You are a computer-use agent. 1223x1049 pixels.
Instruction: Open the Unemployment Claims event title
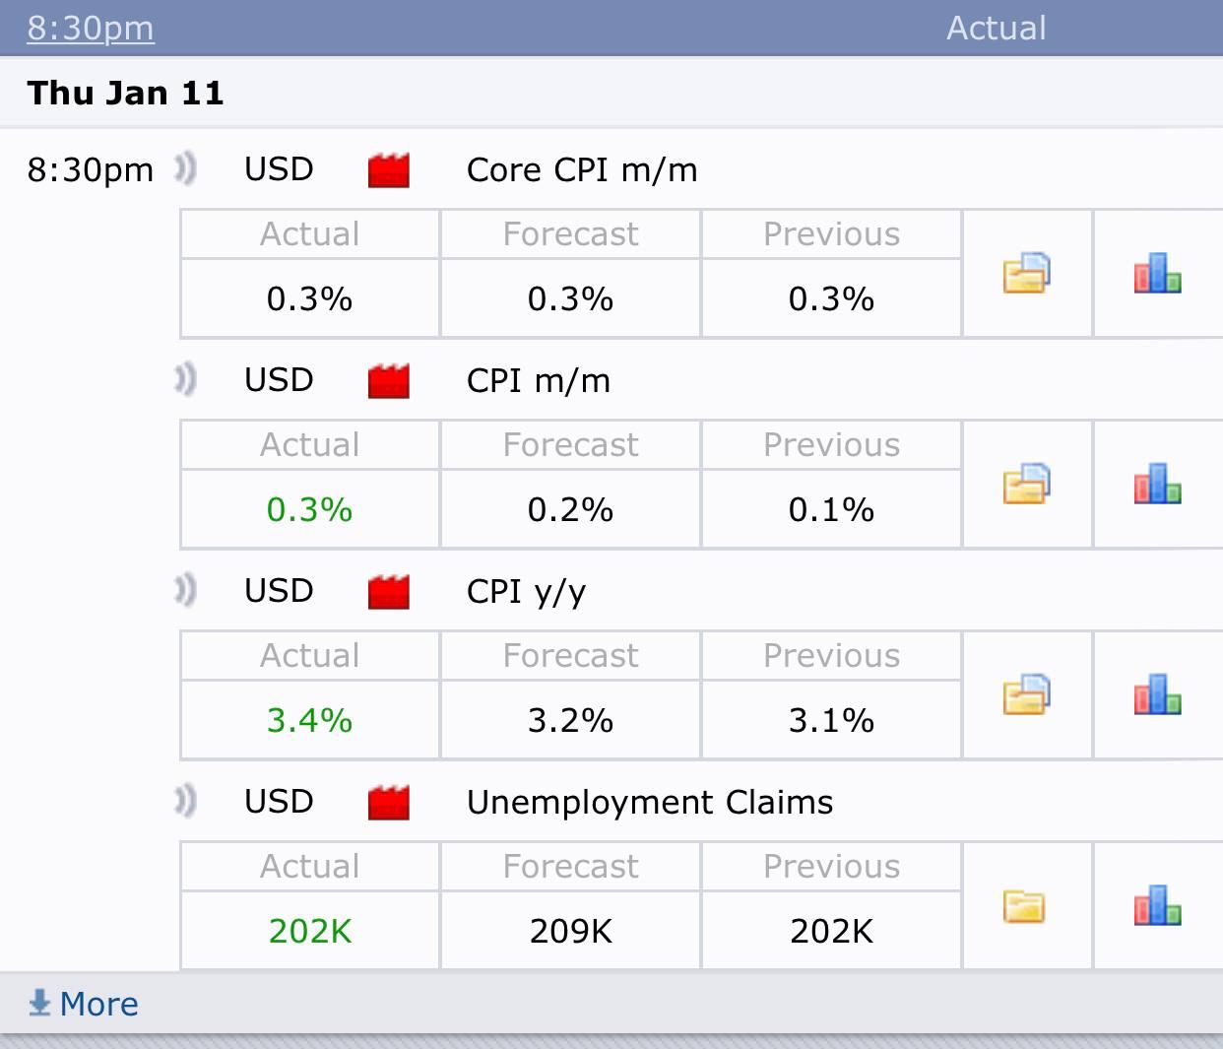(x=649, y=802)
